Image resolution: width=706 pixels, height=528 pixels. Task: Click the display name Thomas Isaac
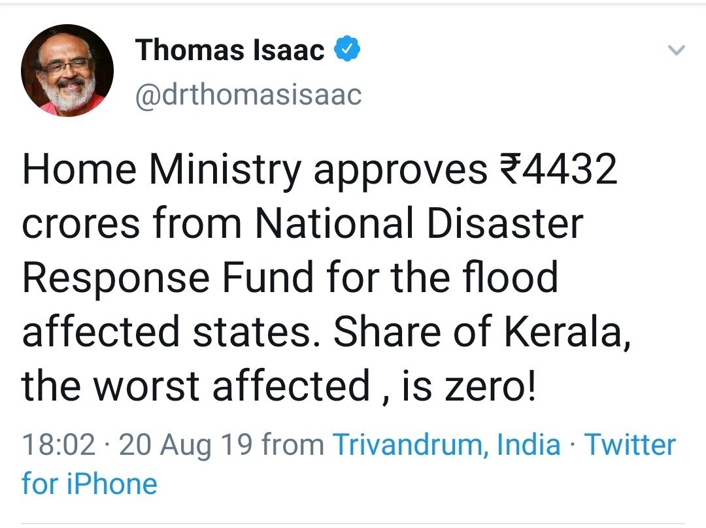[230, 50]
